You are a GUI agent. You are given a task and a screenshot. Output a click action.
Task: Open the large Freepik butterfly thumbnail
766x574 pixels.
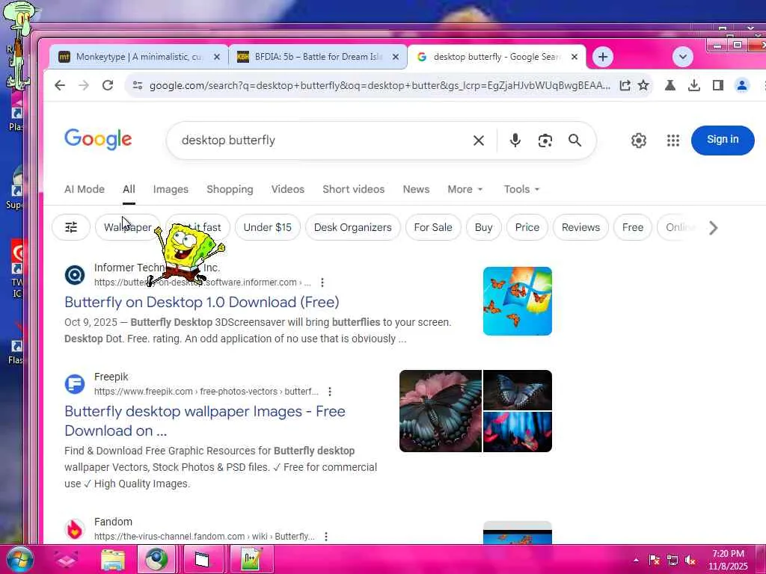440,411
